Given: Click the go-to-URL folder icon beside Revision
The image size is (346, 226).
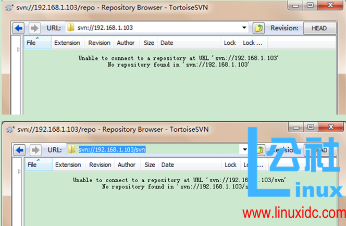Looking at the screenshot, I should [258, 28].
